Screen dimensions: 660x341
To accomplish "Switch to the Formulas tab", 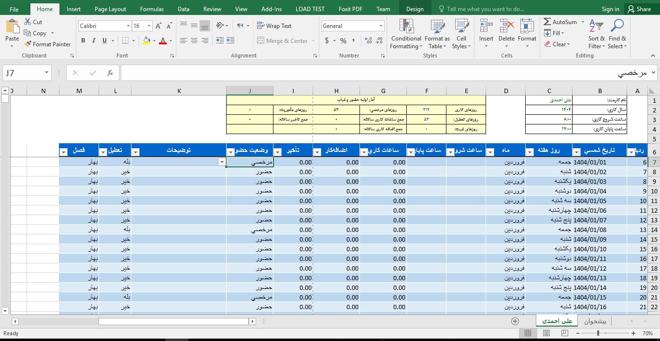I will pos(152,9).
